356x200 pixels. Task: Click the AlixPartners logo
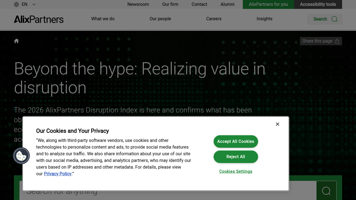coord(39,19)
